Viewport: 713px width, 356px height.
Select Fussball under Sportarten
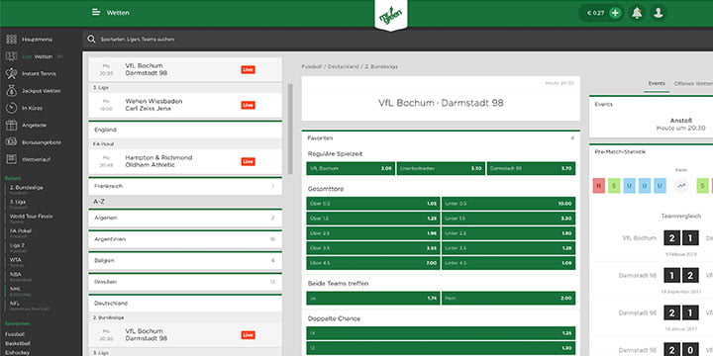coord(14,334)
